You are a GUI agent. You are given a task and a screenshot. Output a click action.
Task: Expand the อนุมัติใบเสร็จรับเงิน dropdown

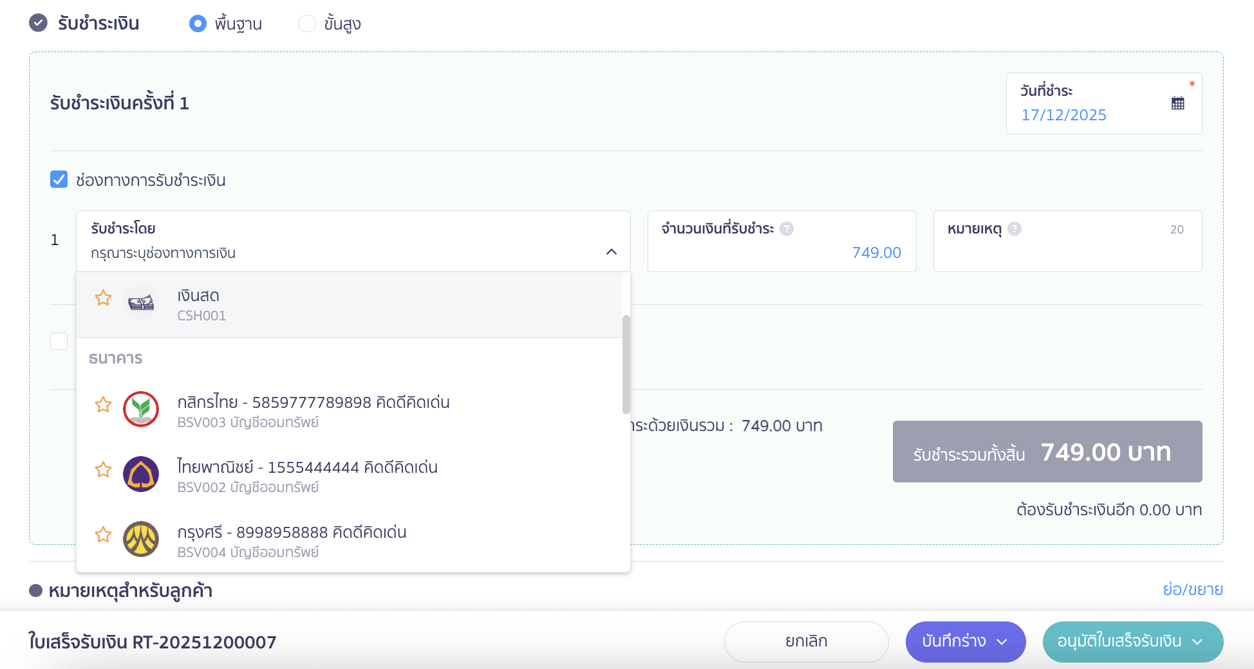click(x=1132, y=641)
